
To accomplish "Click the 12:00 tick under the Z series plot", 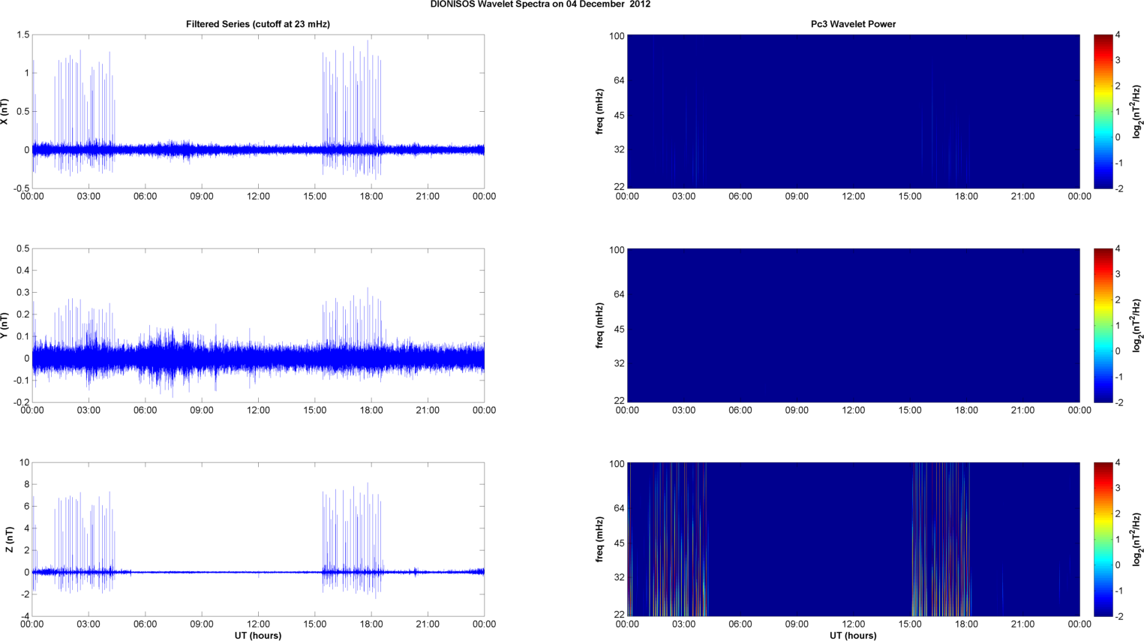I will (258, 624).
